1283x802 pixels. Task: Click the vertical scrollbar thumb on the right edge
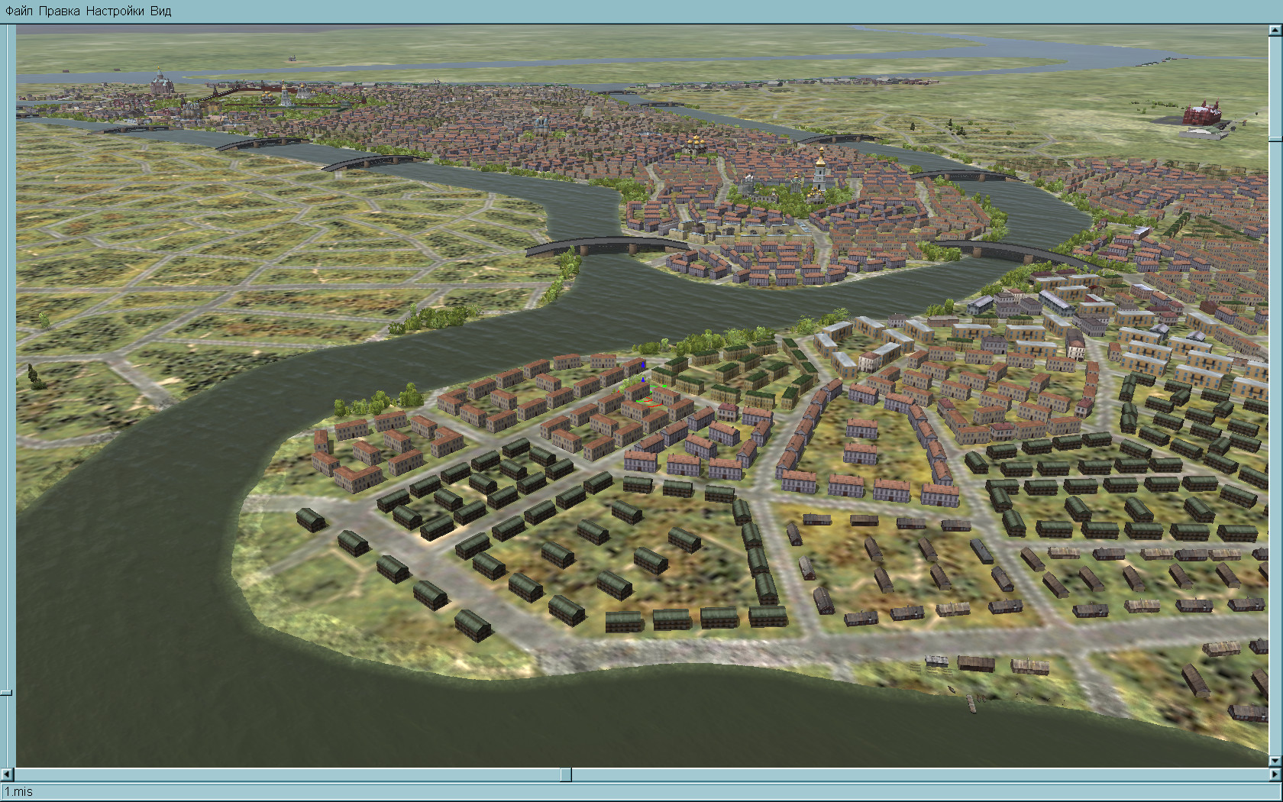(x=1275, y=141)
